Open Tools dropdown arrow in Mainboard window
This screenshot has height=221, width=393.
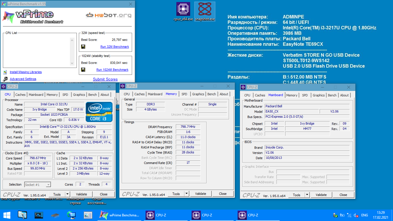(x=307, y=195)
